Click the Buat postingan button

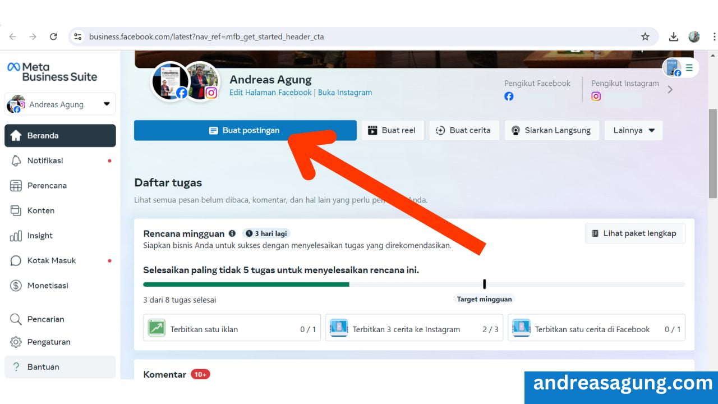click(245, 130)
